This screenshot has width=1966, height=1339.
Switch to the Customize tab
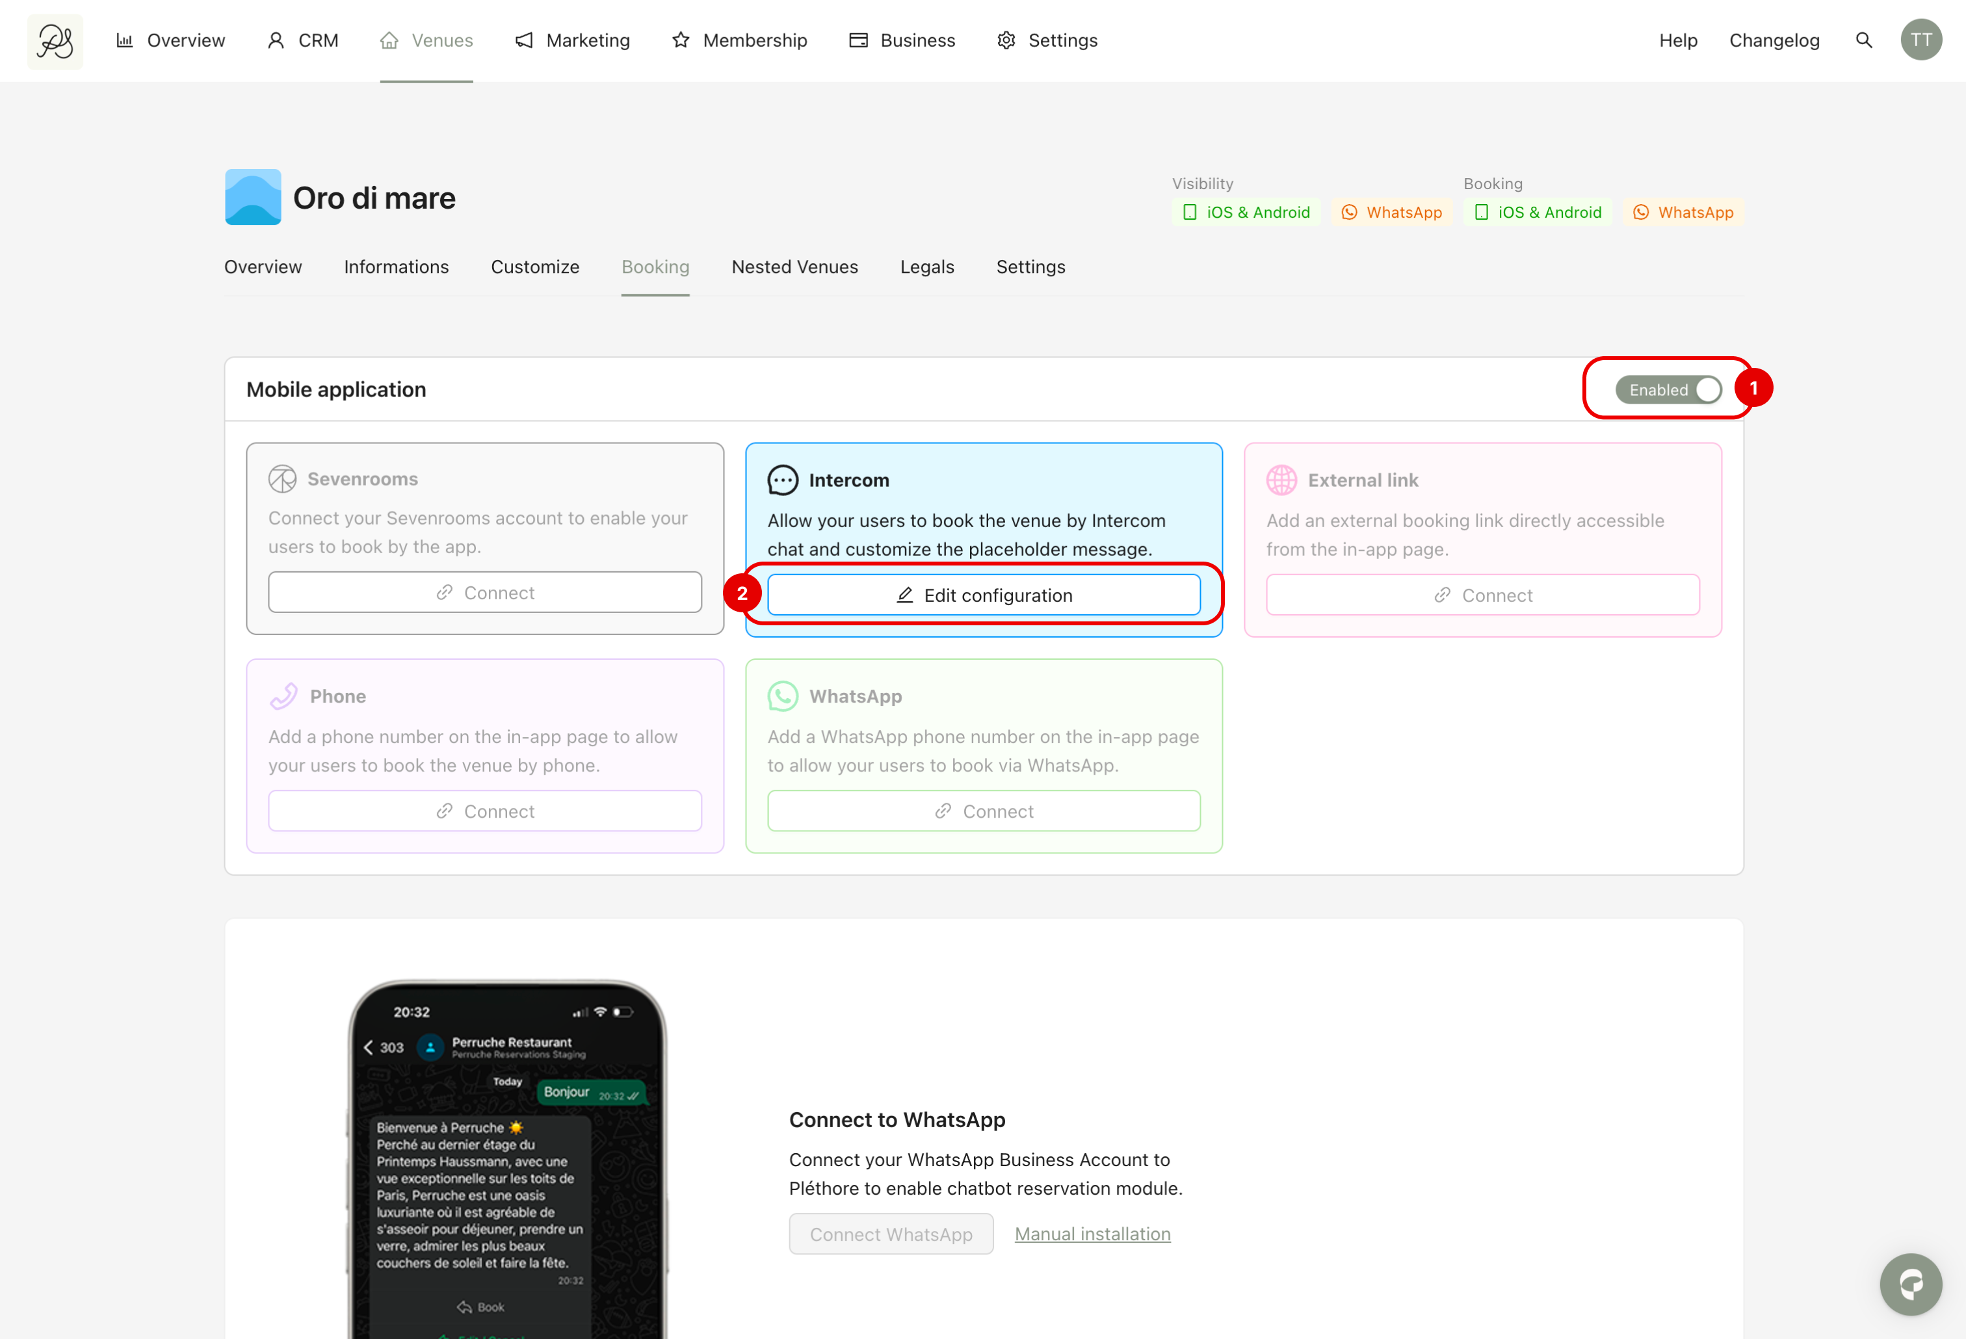tap(534, 267)
